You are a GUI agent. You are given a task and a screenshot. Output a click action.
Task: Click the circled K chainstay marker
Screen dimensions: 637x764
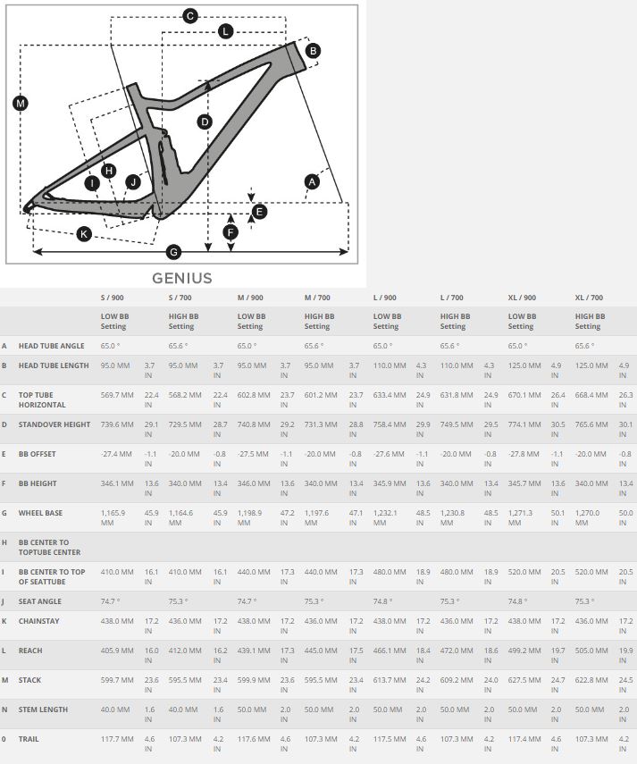pyautogui.click(x=84, y=234)
